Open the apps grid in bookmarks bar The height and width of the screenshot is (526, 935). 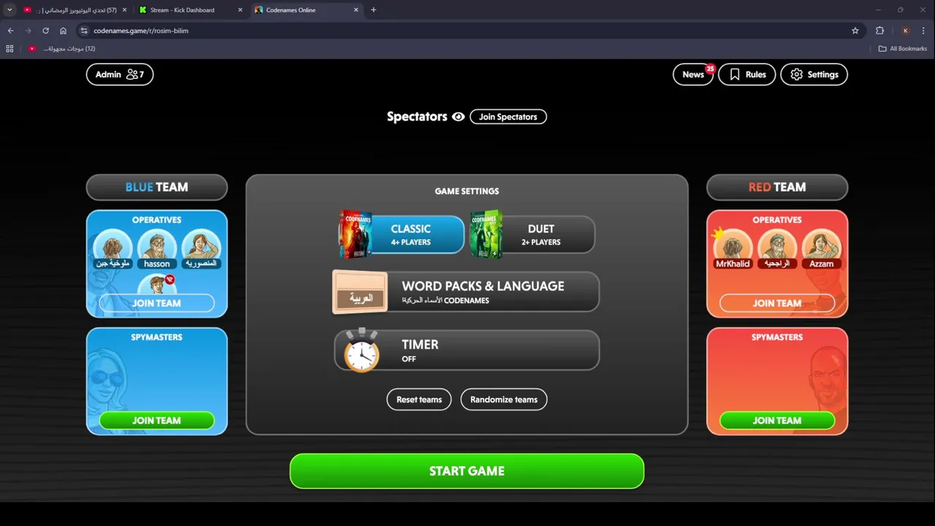(9, 49)
